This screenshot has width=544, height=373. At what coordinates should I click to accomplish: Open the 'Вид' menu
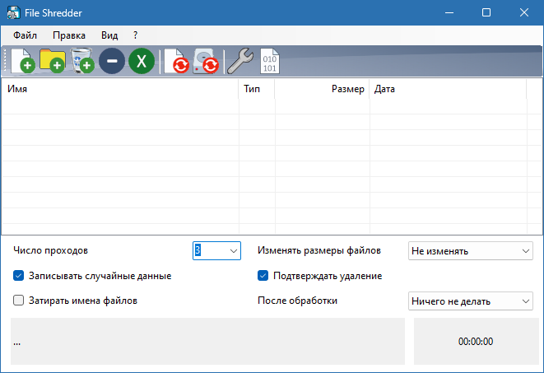pos(109,35)
